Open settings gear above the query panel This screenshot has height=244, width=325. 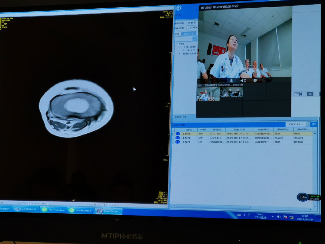[x=178, y=8]
